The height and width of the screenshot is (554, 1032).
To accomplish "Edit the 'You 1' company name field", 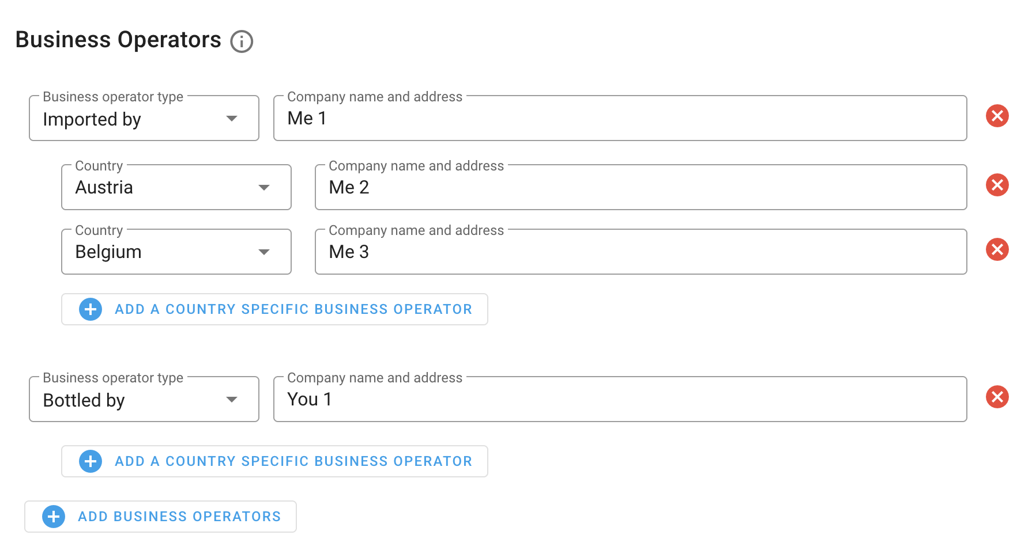I will (x=620, y=400).
